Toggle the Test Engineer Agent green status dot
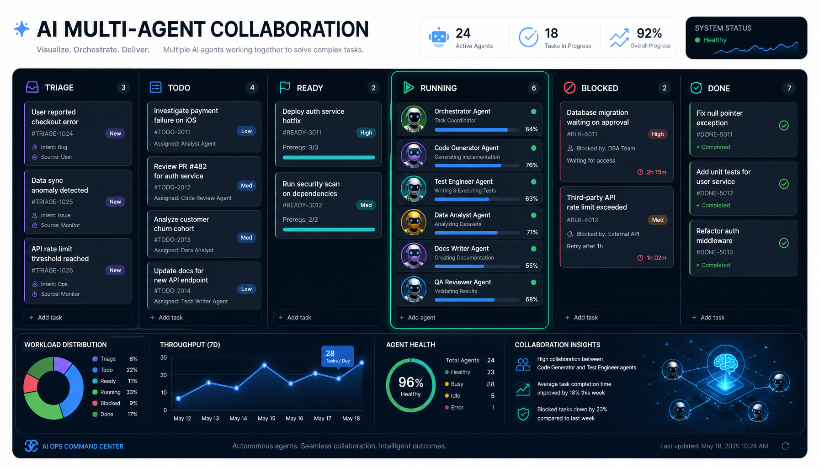 point(533,181)
